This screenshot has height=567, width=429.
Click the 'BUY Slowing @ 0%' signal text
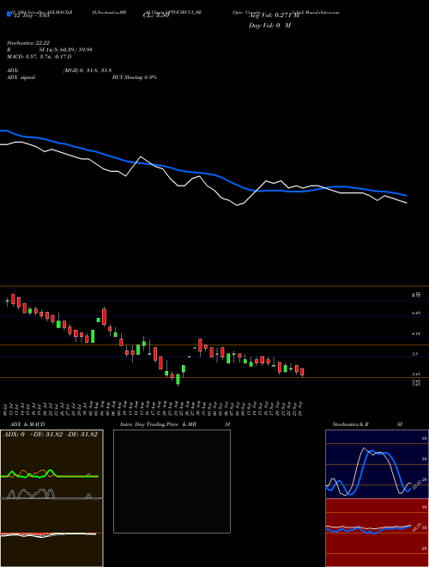135,77
